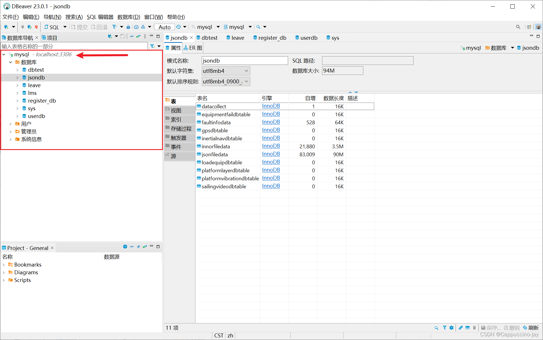Expand the dbtest database node
The height and width of the screenshot is (340, 543).
[17, 70]
